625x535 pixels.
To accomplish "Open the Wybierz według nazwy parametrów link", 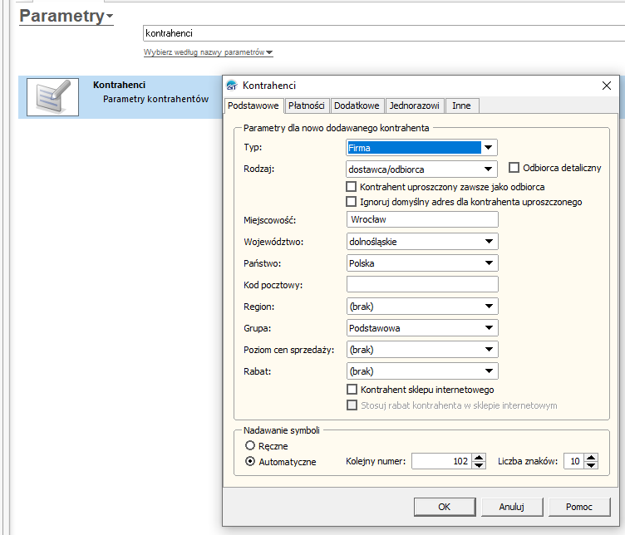I will click(208, 52).
